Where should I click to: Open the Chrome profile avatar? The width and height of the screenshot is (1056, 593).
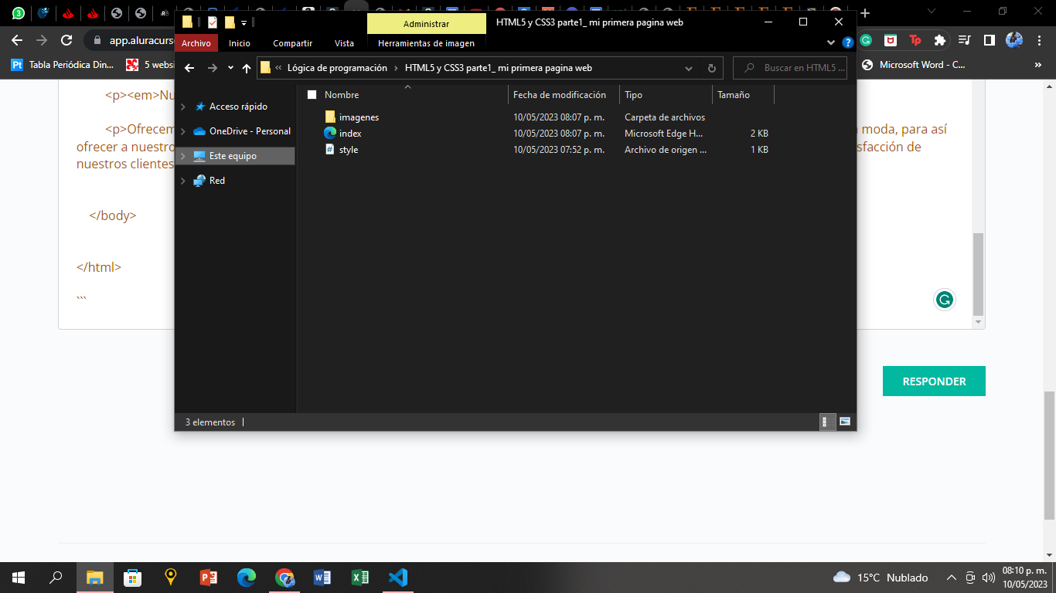click(1014, 40)
